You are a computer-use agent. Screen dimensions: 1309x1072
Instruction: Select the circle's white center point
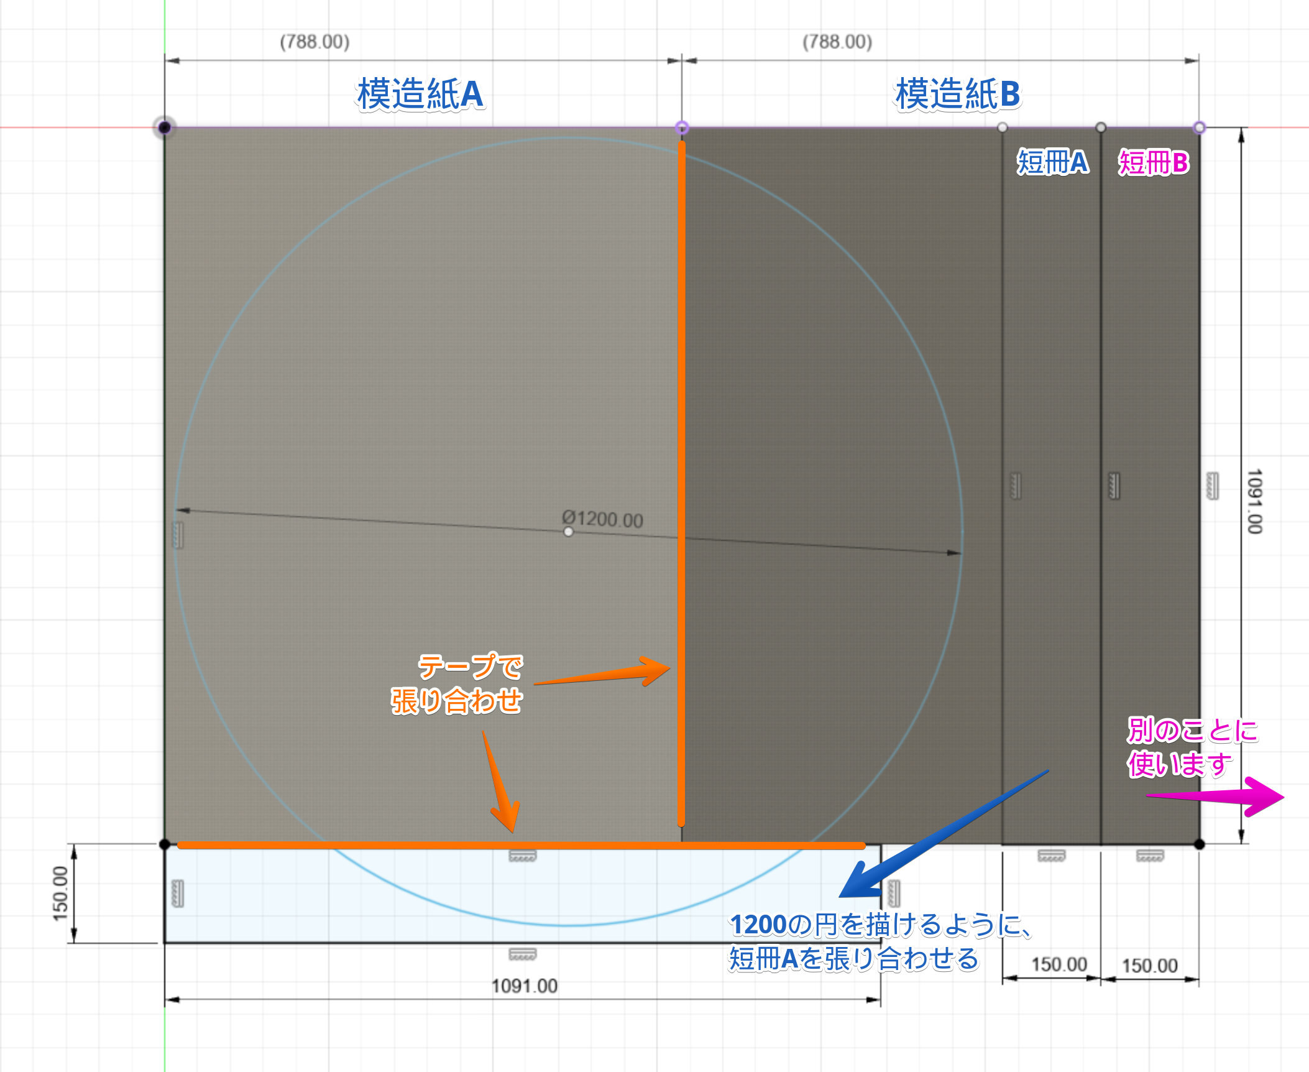pos(568,532)
